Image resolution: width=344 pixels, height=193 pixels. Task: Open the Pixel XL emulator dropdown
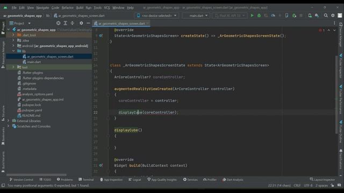(230, 16)
